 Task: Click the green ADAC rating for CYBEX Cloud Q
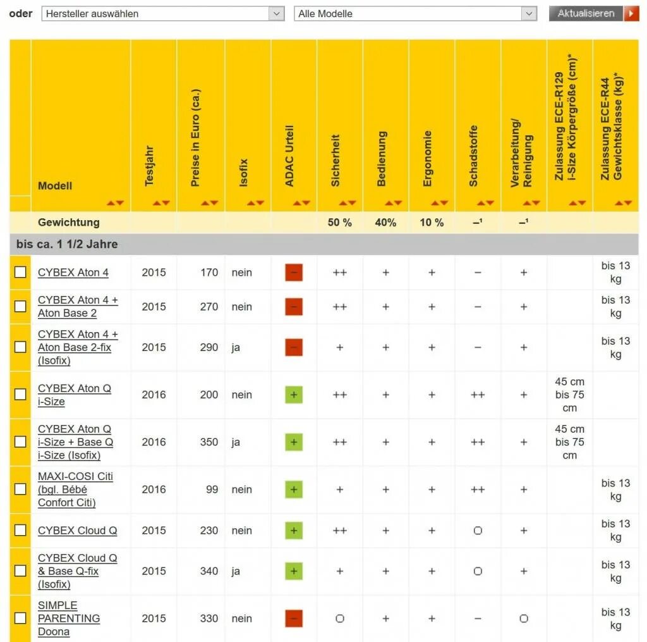(294, 530)
